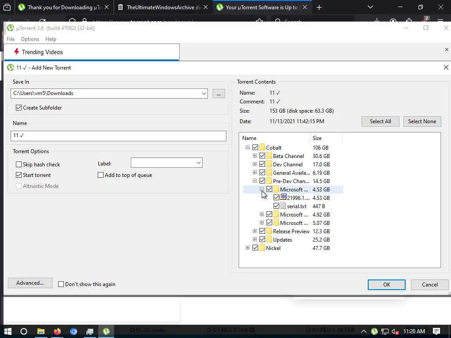Uncheck the Beta Channel checkbox
Image resolution: width=451 pixels, height=338 pixels.
[262, 156]
